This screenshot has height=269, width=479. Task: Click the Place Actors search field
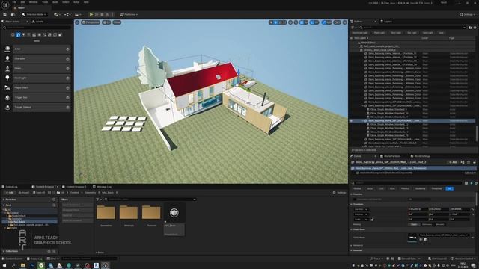[37, 28]
